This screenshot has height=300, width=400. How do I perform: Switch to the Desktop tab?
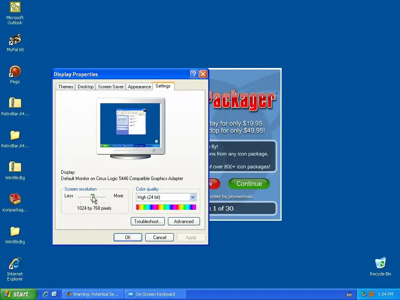(x=86, y=87)
